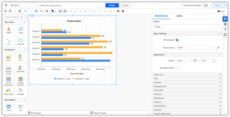Select the TextBox widget
230x117 pixels.
9,30
